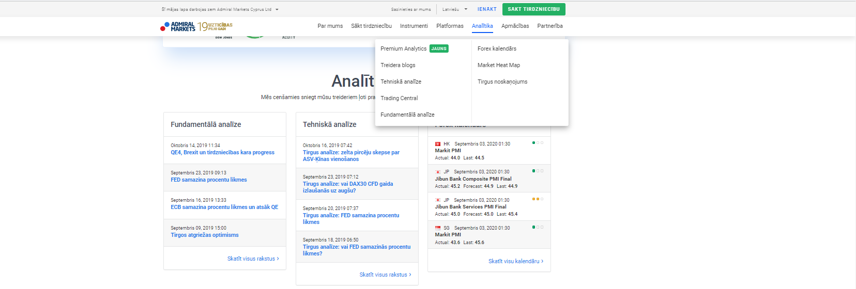Viewport: 856px width, 289px height.
Task: Open the Analītika menu tab
Action: 482,26
